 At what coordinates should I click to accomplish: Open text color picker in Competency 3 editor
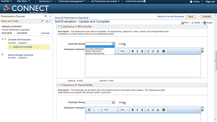tap(158, 51)
